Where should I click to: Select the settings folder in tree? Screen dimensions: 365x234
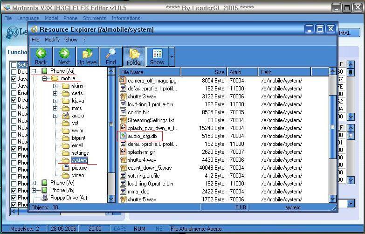pos(80,153)
